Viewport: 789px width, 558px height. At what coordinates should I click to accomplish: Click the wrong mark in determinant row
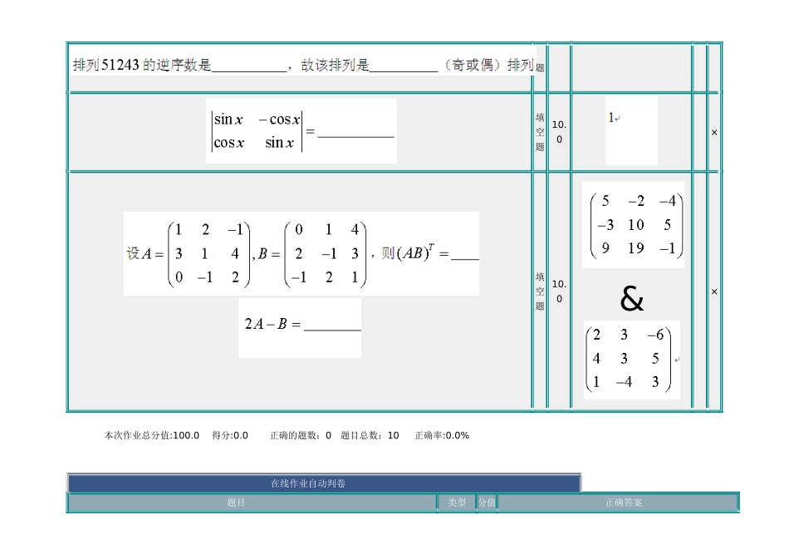pos(714,132)
